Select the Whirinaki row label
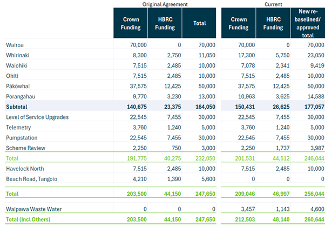The height and width of the screenshot is (226, 325). click(x=18, y=56)
